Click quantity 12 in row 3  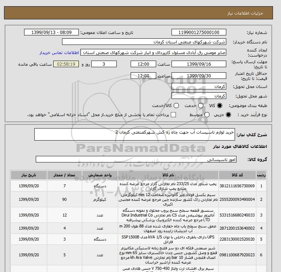point(65,215)
